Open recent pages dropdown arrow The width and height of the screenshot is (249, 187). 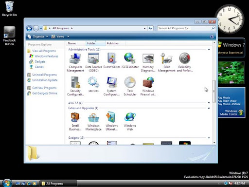[41, 28]
